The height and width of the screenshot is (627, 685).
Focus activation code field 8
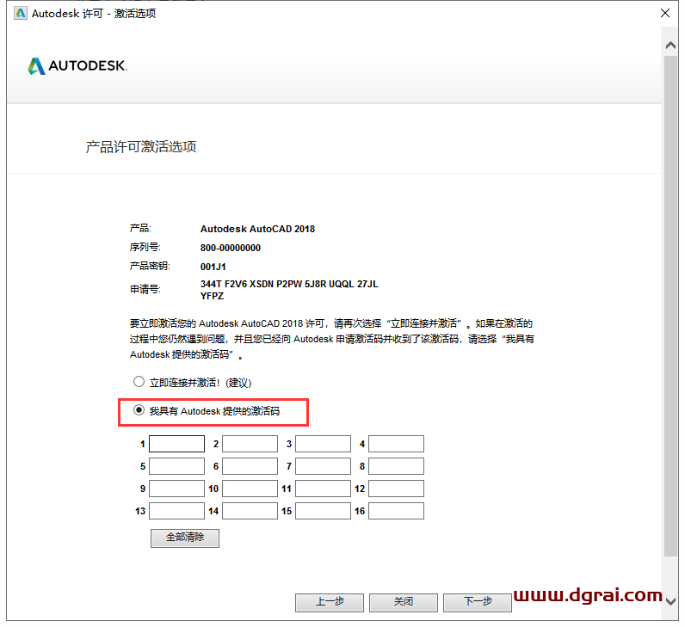[396, 466]
